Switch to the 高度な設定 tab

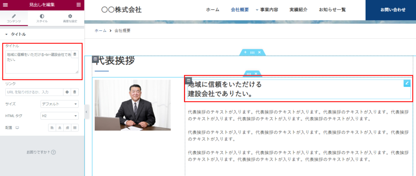coord(69,18)
